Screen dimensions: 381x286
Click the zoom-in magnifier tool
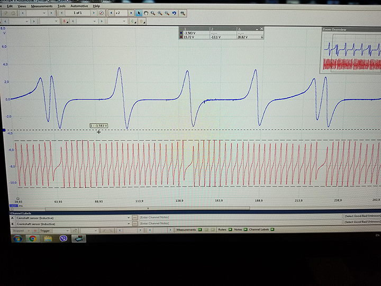click(153, 13)
